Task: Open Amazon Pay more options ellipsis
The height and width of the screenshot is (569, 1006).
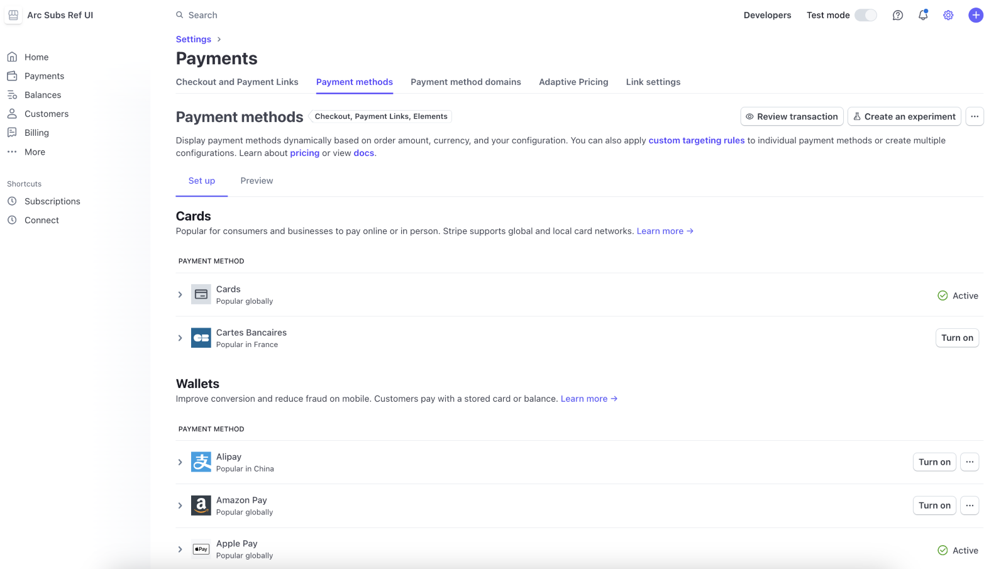Action: click(970, 505)
